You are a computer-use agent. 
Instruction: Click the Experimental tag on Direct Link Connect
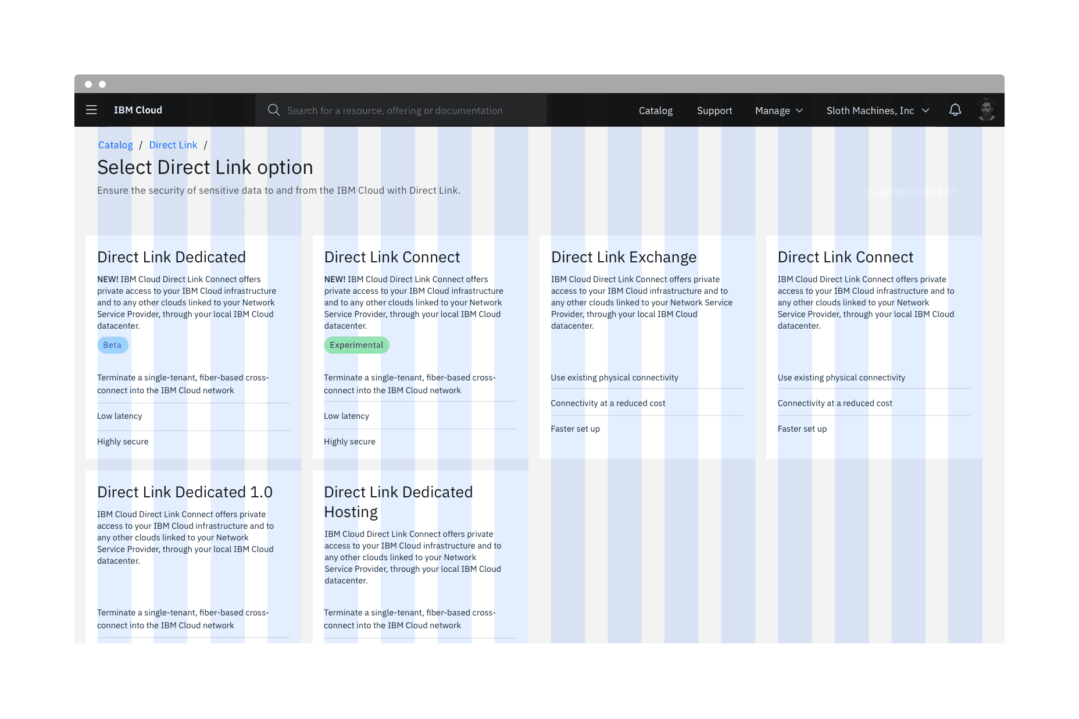point(356,344)
